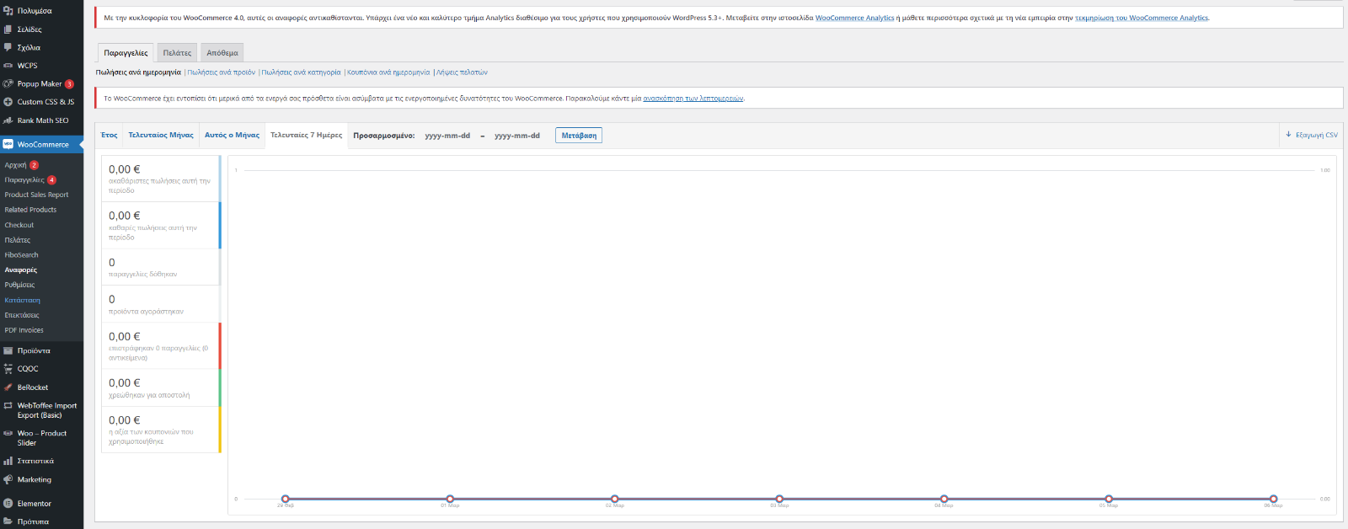Toggle ακαθάριστες πωλήσεις chart legend
The height and width of the screenshot is (529, 1348).
click(x=161, y=179)
